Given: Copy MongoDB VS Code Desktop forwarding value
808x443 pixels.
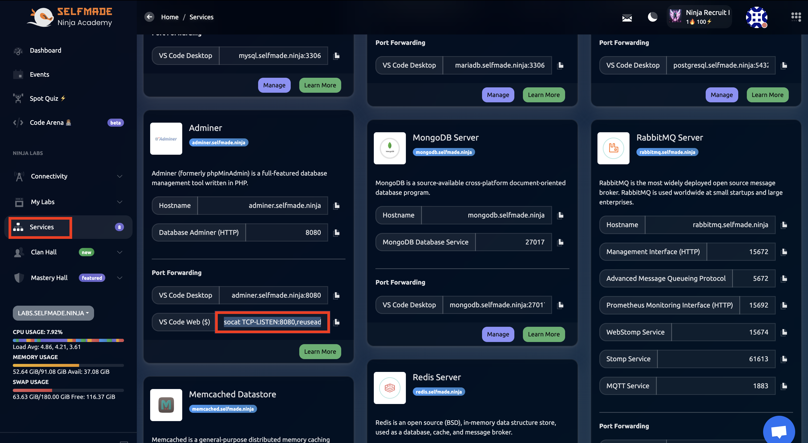Looking at the screenshot, I should point(560,305).
